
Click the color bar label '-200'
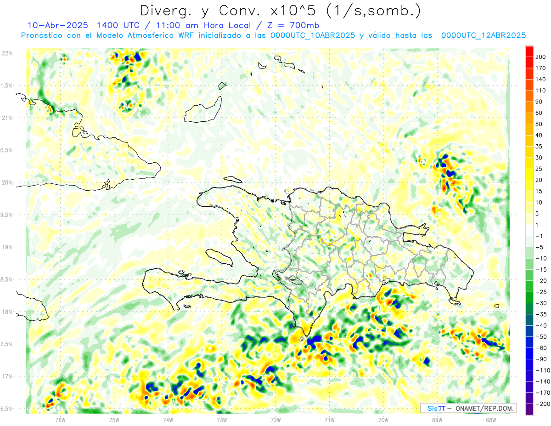542,404
